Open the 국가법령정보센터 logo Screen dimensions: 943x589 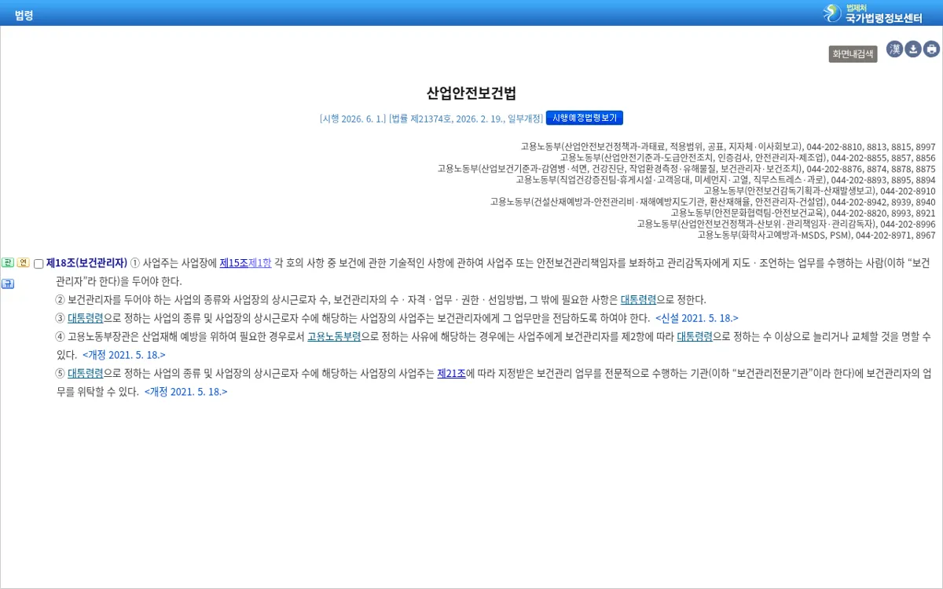click(872, 13)
